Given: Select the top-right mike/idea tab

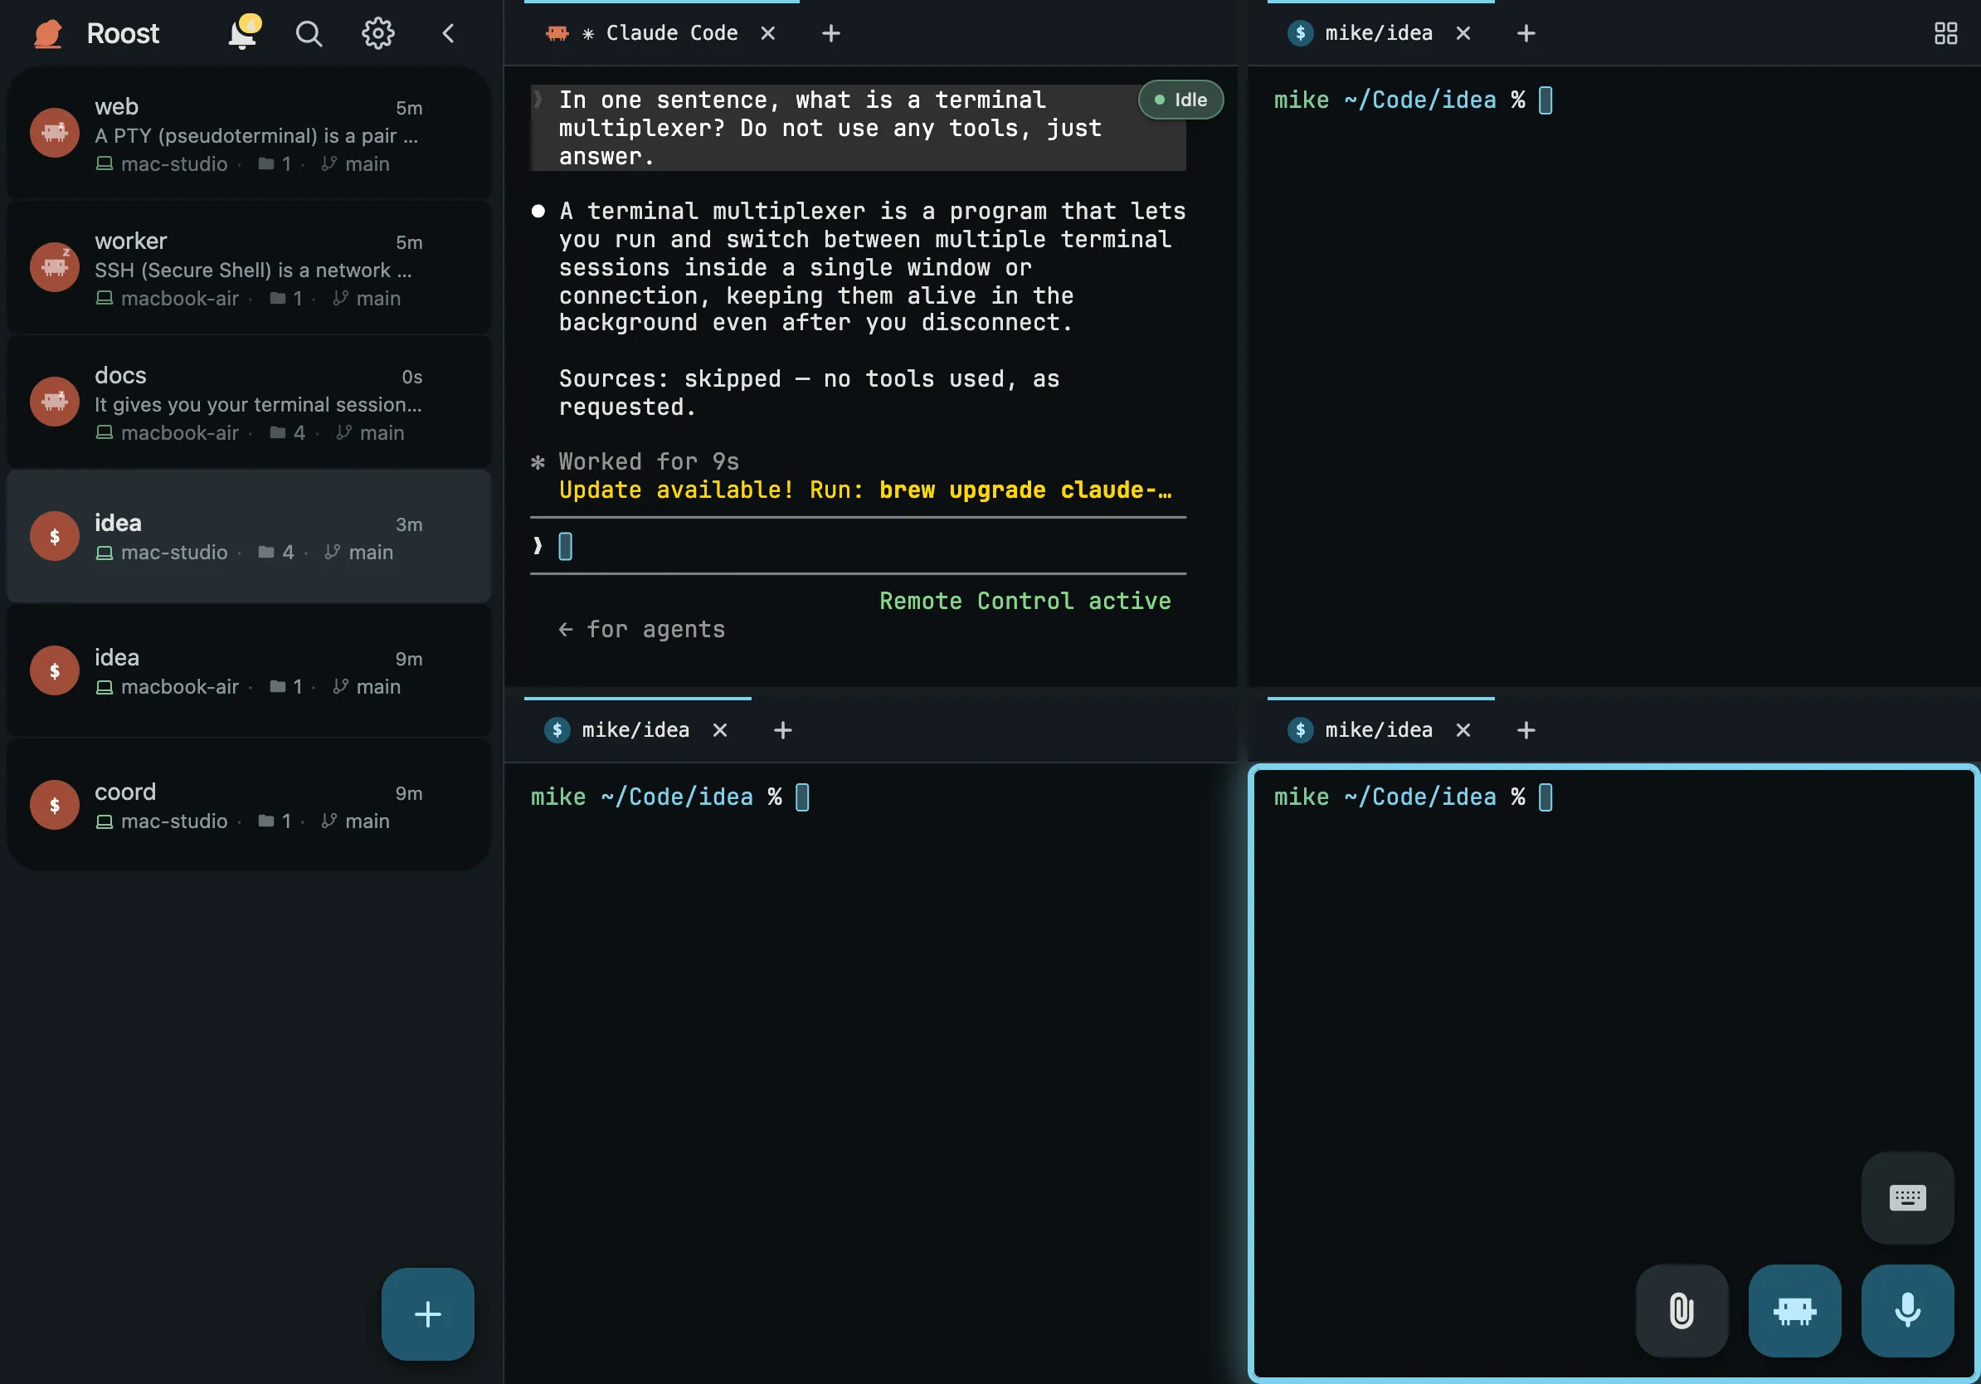Looking at the screenshot, I should click(x=1379, y=34).
